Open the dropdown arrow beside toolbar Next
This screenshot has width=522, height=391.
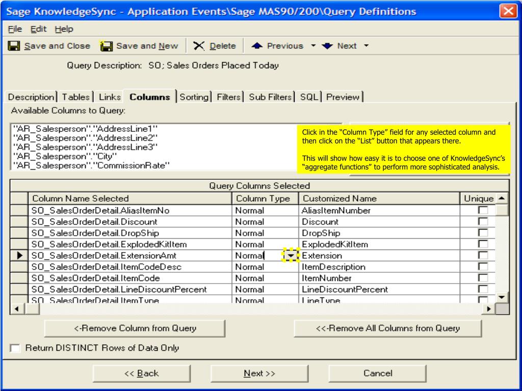[x=366, y=45]
